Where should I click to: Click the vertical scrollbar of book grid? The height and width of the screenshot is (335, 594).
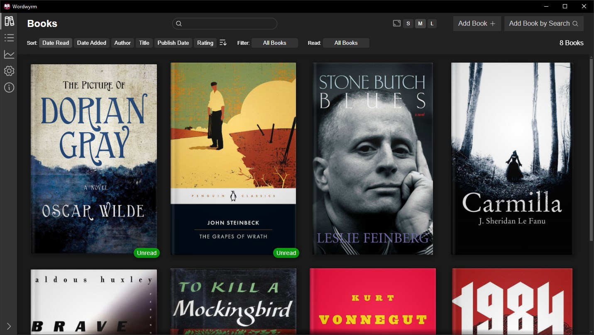[x=592, y=149]
